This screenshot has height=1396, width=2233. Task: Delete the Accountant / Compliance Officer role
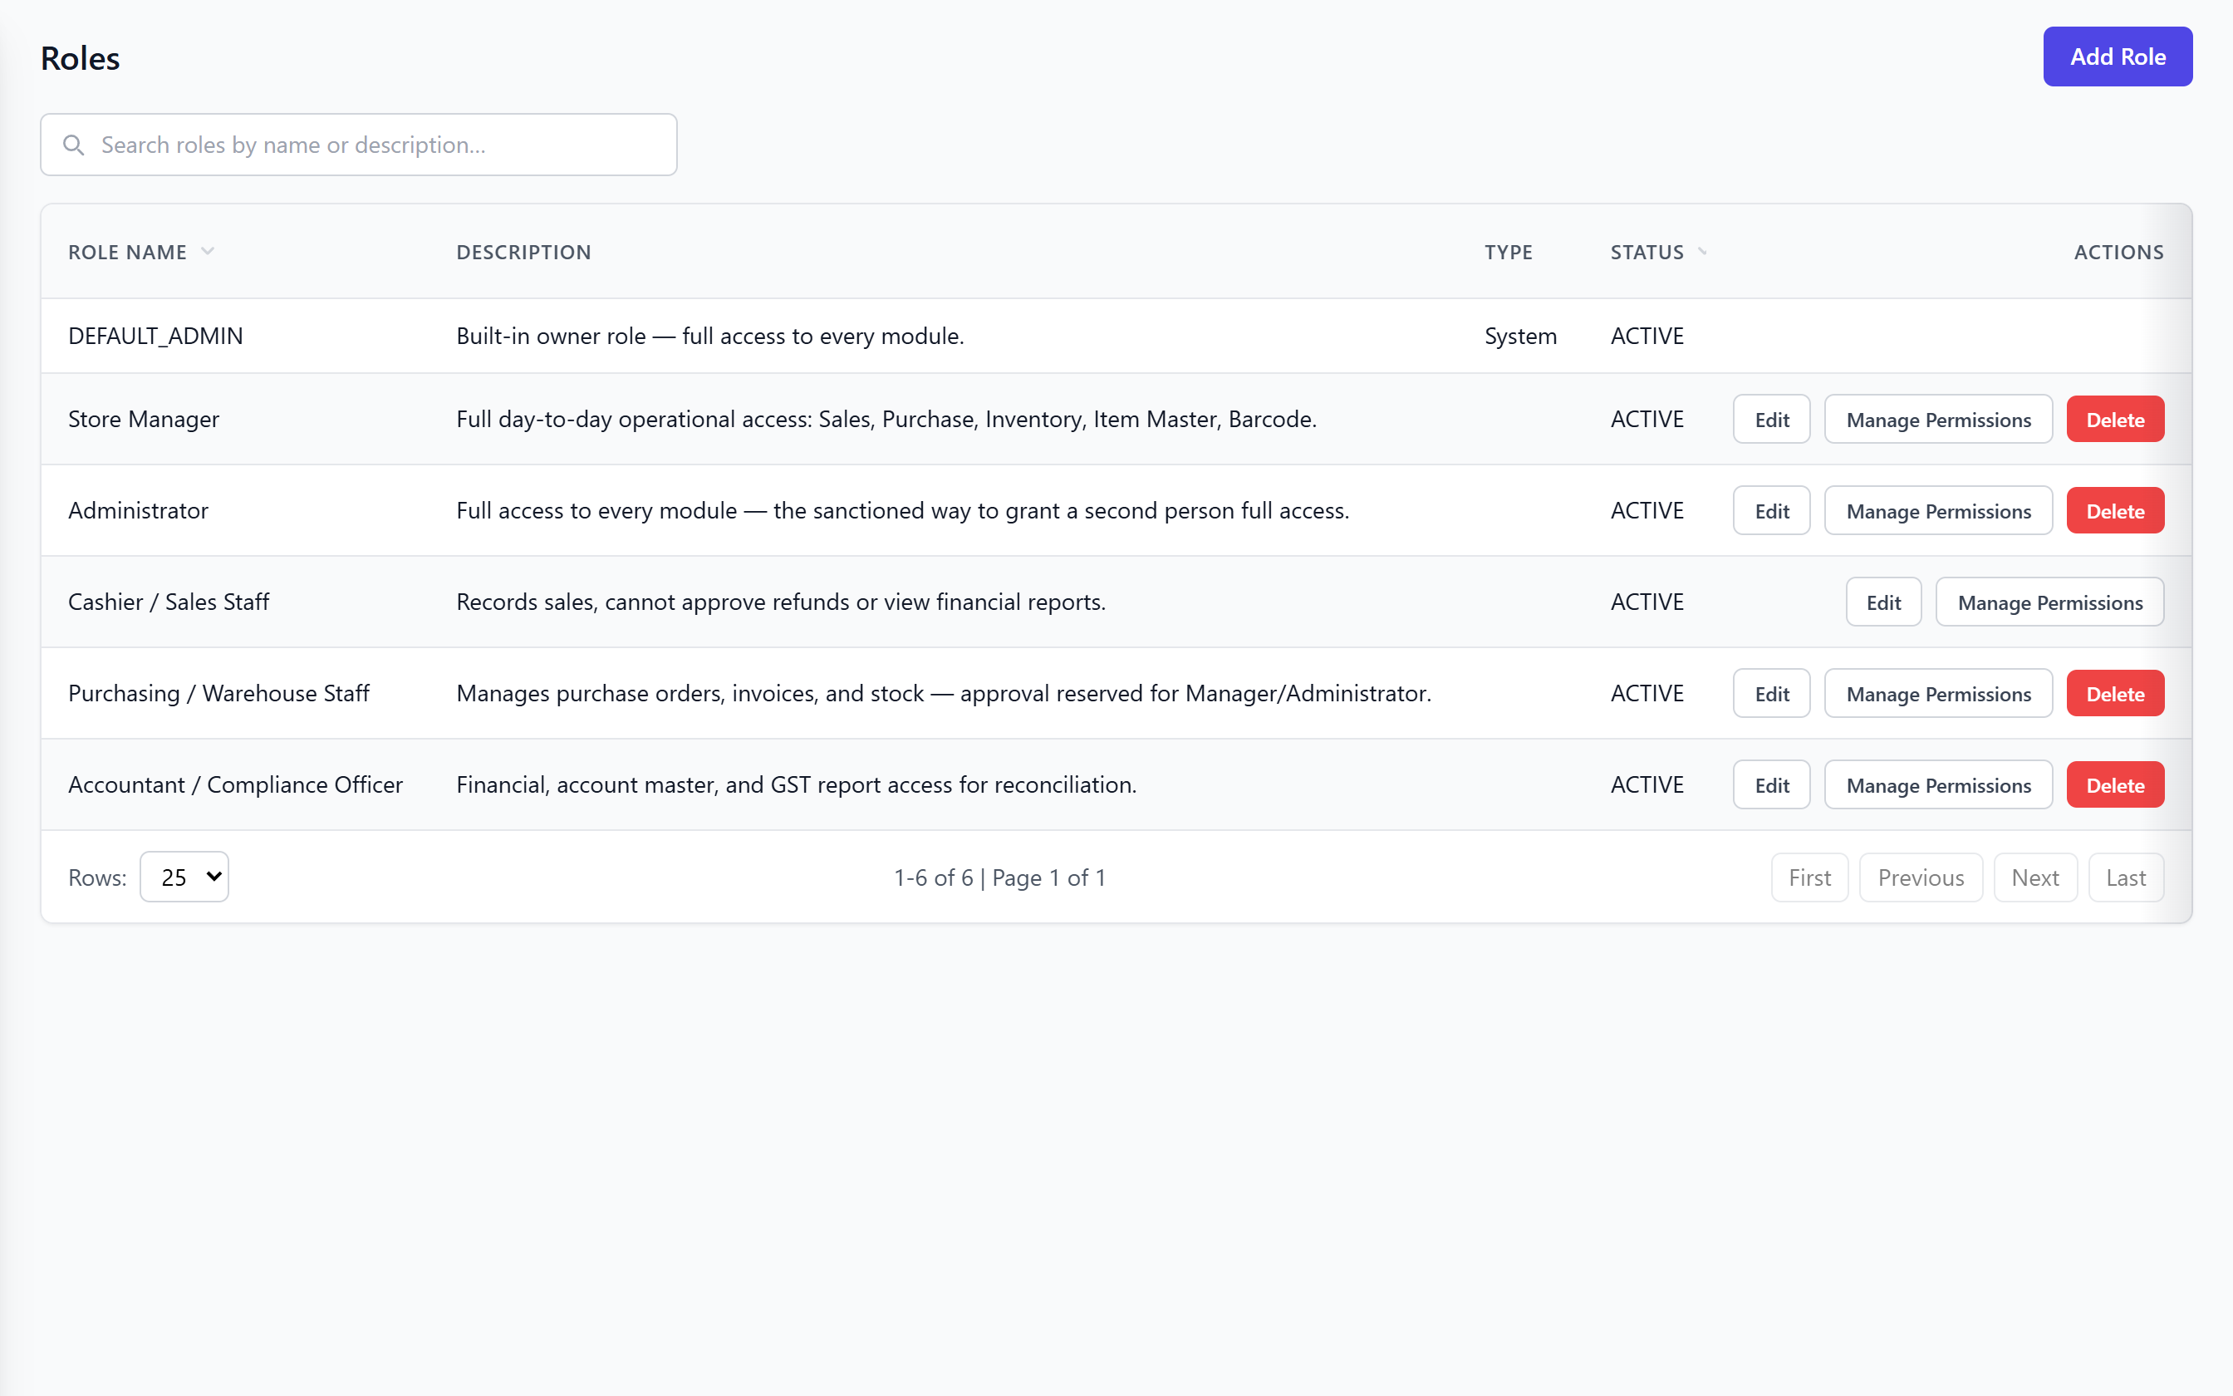(x=2115, y=784)
